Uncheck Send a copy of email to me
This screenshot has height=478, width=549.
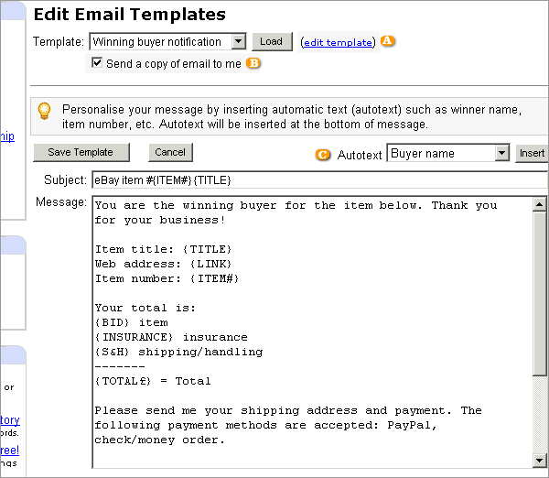pyautogui.click(x=98, y=63)
